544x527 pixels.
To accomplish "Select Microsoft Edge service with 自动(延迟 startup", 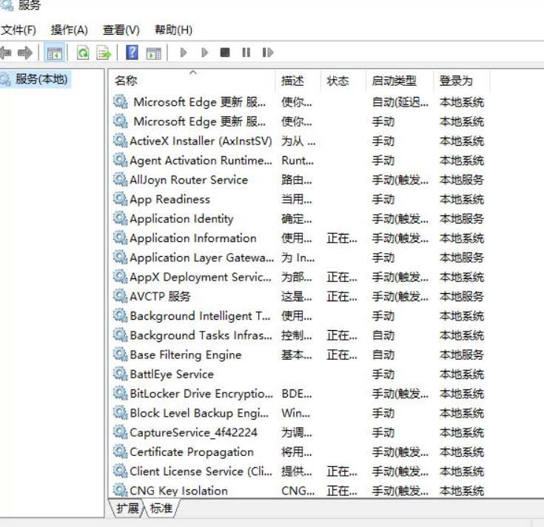I will click(299, 102).
